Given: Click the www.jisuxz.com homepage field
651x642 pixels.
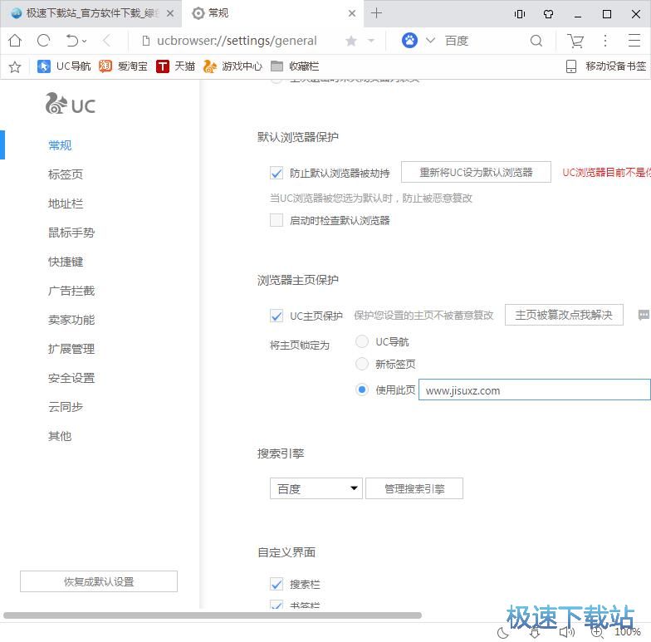Looking at the screenshot, I should (x=535, y=390).
